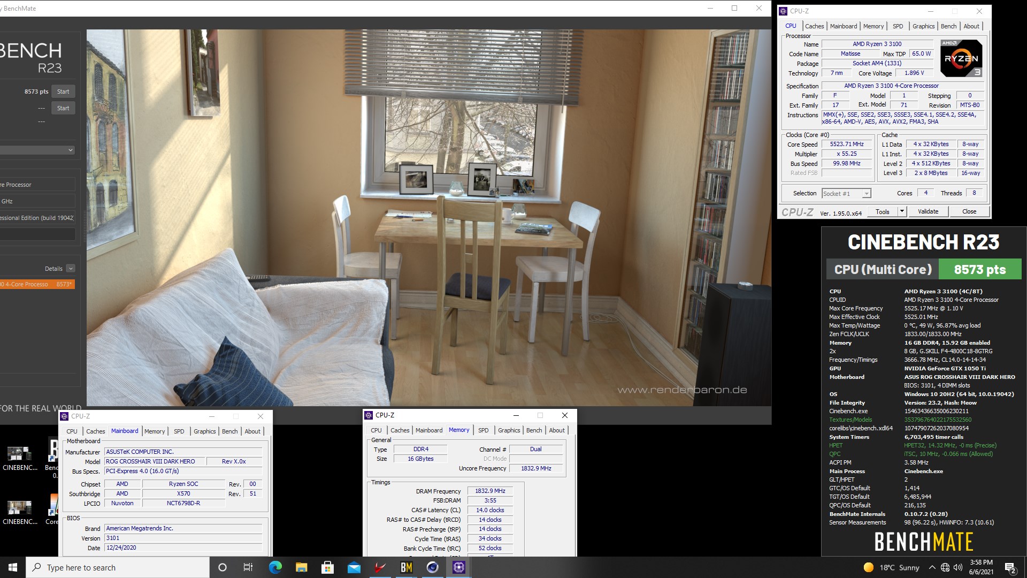Image resolution: width=1027 pixels, height=578 pixels.
Task: Click the taskbar clock showing 3:58 PM
Action: coord(981,567)
